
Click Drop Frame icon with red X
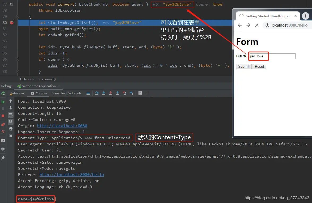pyautogui.click(x=124, y=93)
